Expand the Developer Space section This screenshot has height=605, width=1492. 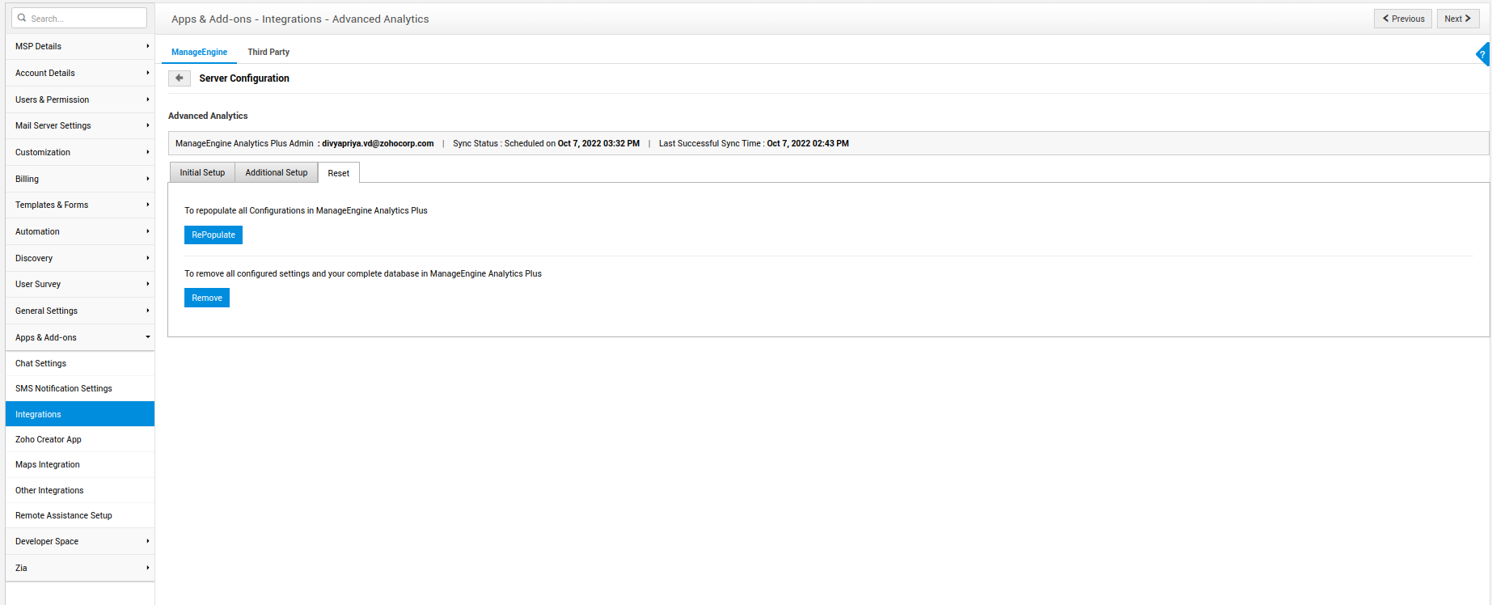pos(80,541)
